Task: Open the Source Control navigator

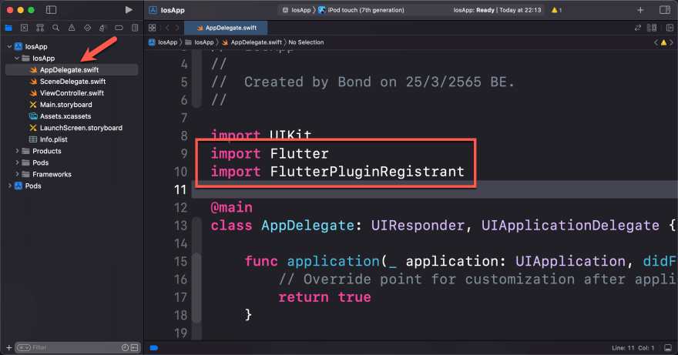Action: pyautogui.click(x=24, y=28)
